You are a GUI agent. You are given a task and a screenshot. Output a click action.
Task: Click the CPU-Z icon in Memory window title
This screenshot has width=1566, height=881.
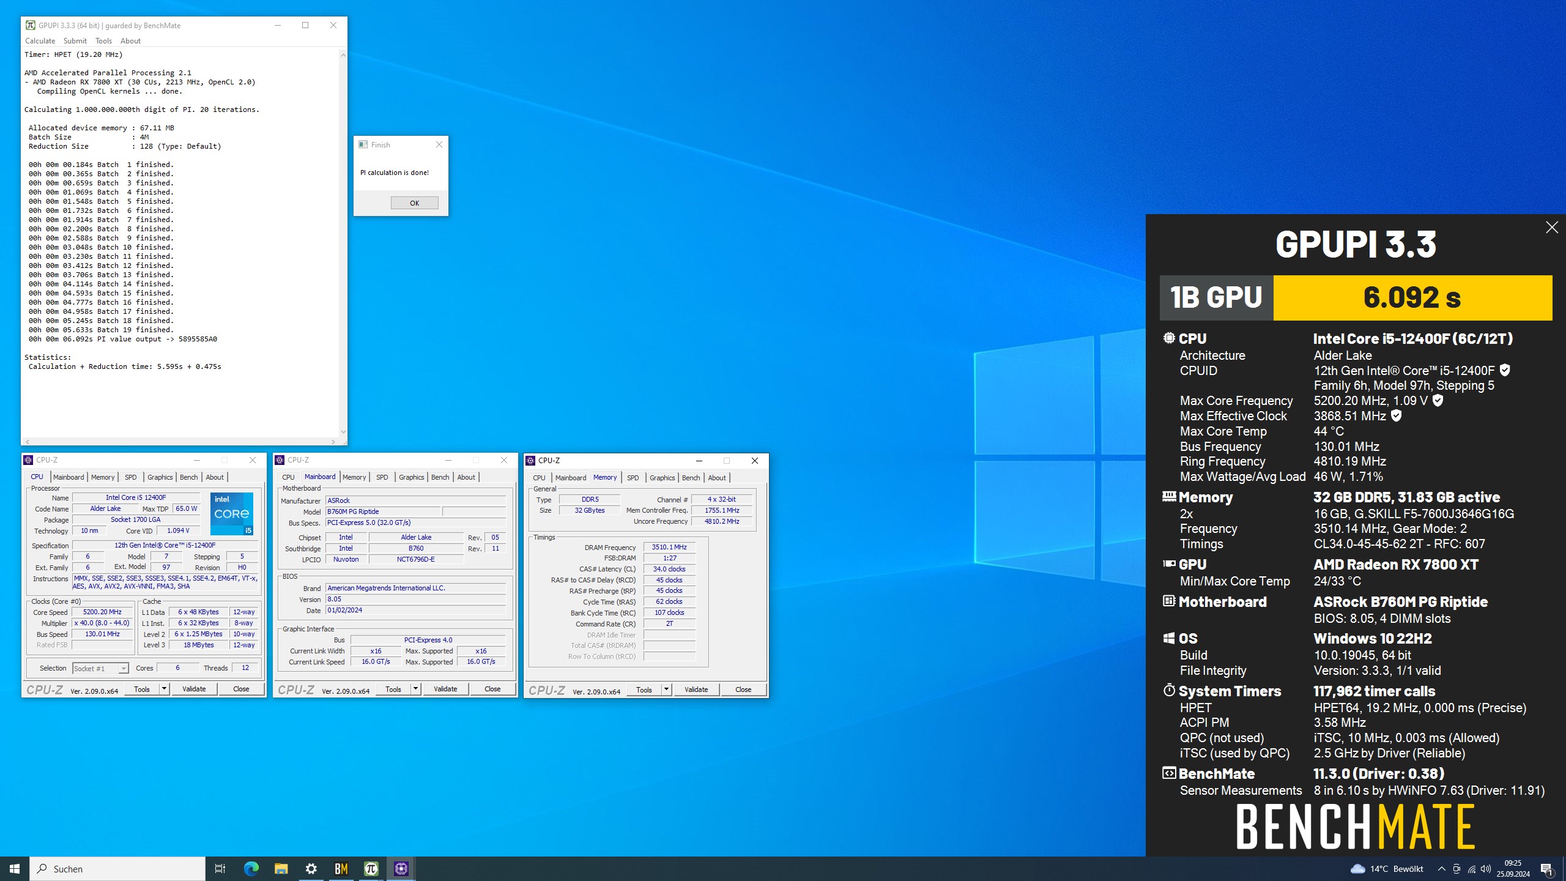530,461
